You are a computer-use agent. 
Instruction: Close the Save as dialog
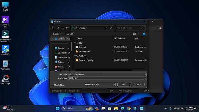(145, 21)
